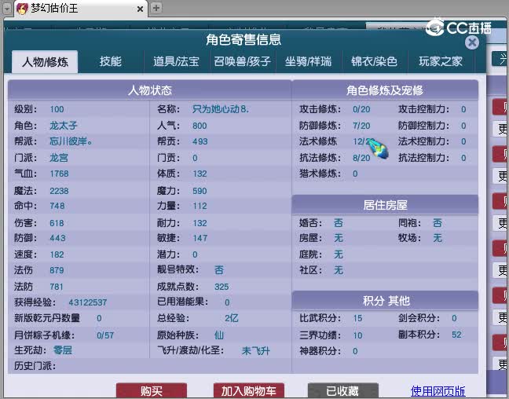Click the 法伤 value 879
This screenshot has width=509, height=399.
point(57,270)
